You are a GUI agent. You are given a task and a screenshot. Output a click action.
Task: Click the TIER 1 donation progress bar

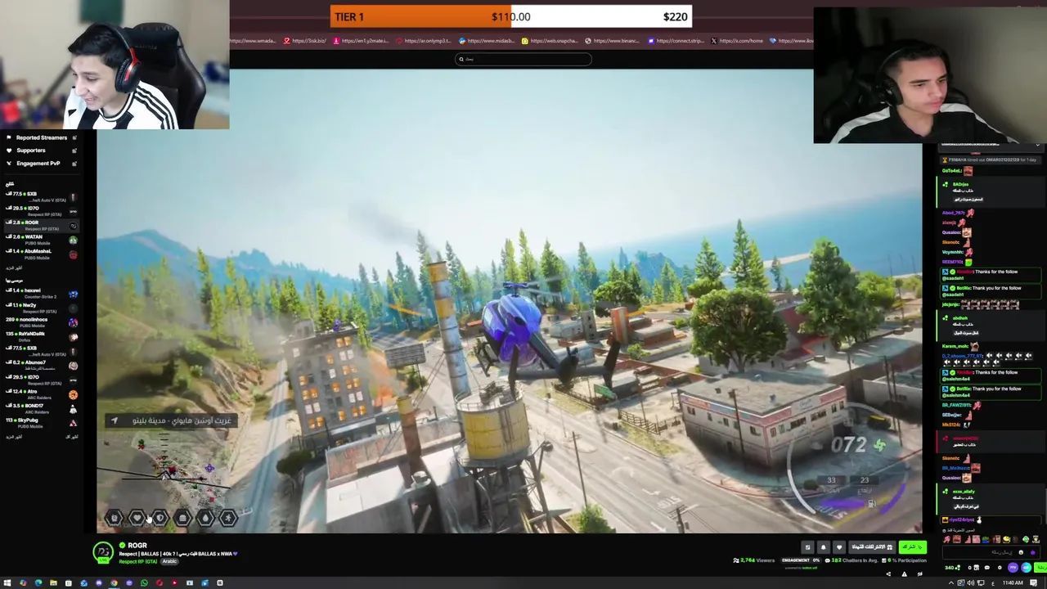tap(511, 16)
